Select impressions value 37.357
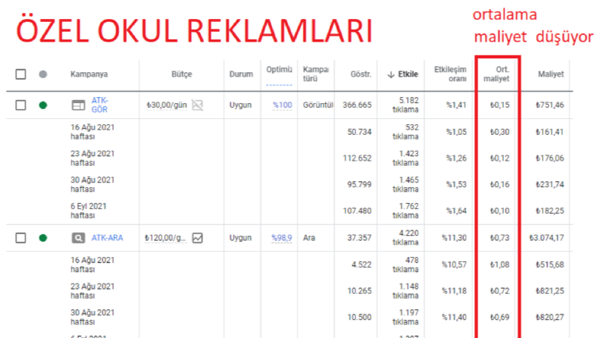 359,238
